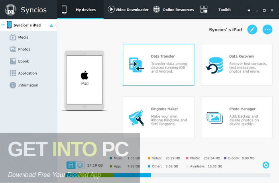
Task: Click the Data Transfer arrows icon
Action: pyautogui.click(x=136, y=65)
